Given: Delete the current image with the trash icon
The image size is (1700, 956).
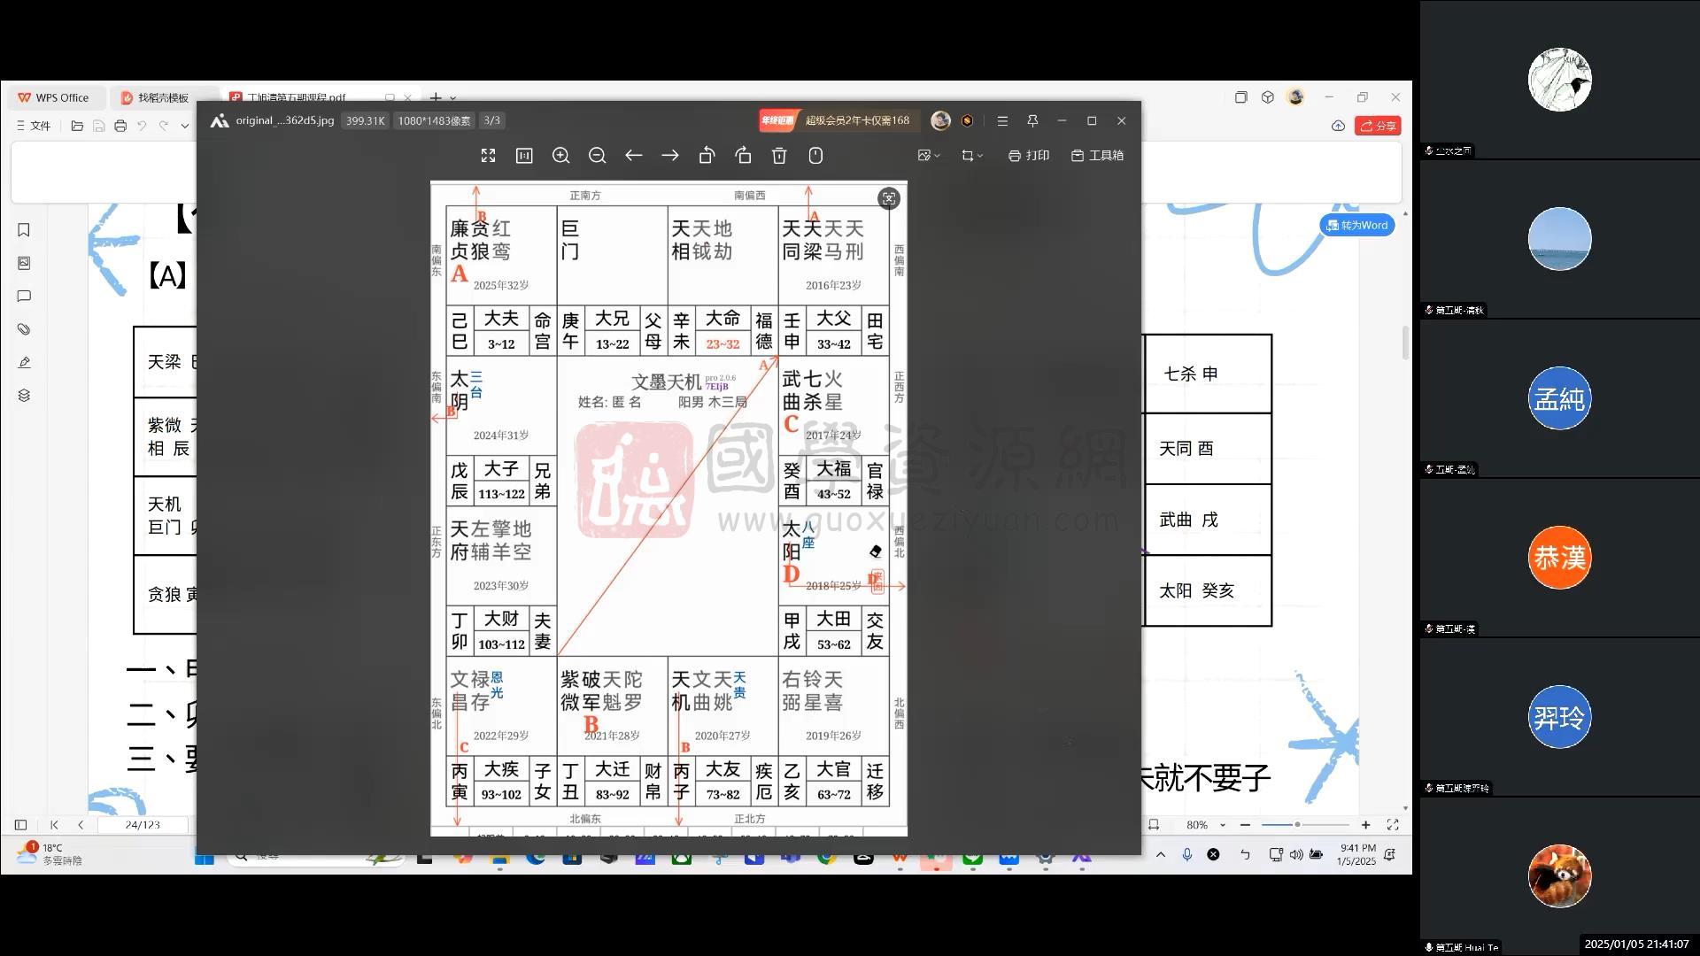Looking at the screenshot, I should point(778,155).
